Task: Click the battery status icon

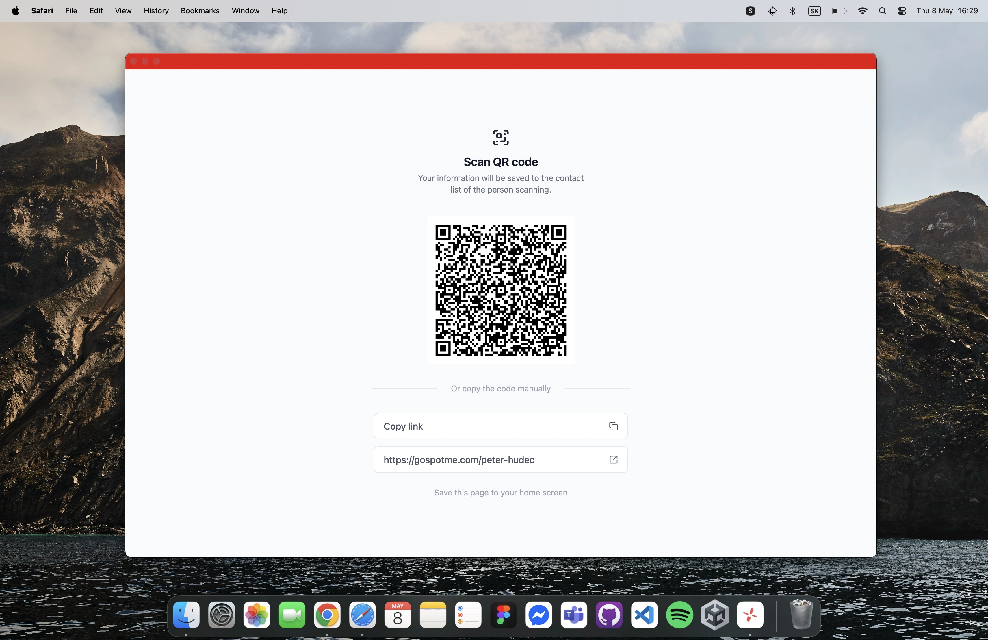Action: pos(839,11)
